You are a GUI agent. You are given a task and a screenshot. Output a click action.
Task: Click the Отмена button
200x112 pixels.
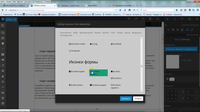138,99
